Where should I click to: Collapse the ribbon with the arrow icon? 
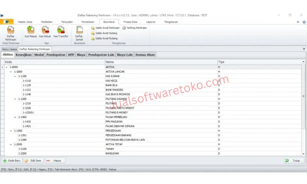tap(298, 22)
